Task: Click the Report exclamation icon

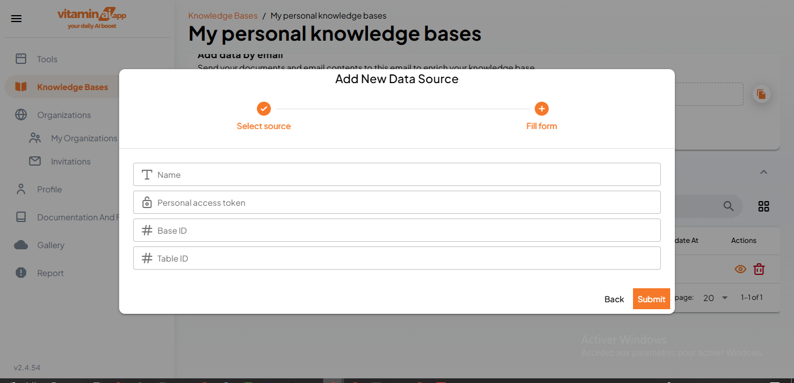Action: coord(21,273)
